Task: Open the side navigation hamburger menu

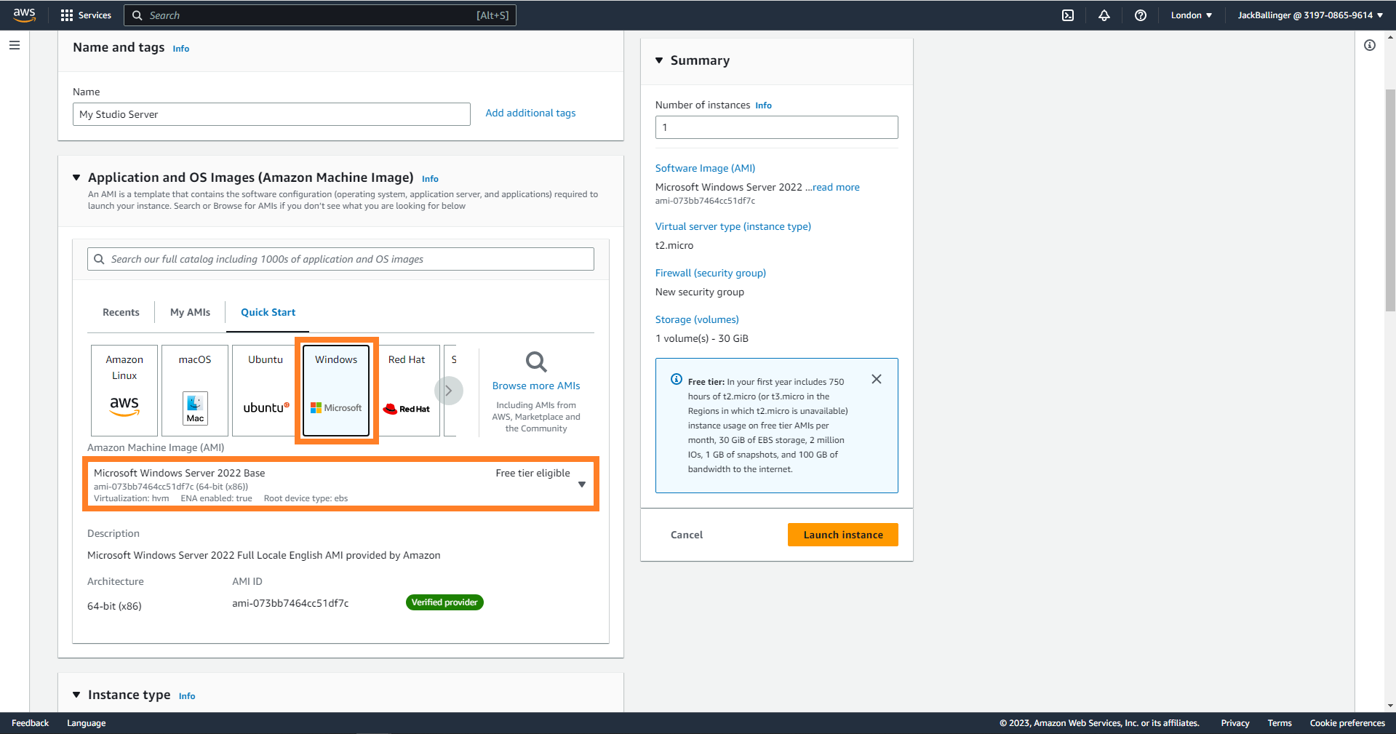Action: (15, 45)
